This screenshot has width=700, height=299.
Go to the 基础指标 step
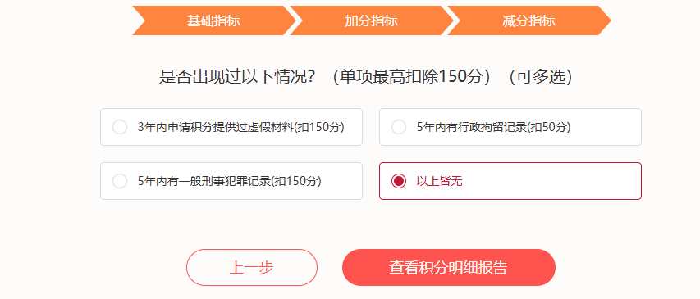213,20
